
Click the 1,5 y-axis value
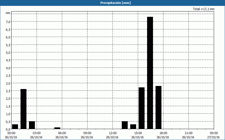(x=8, y=106)
